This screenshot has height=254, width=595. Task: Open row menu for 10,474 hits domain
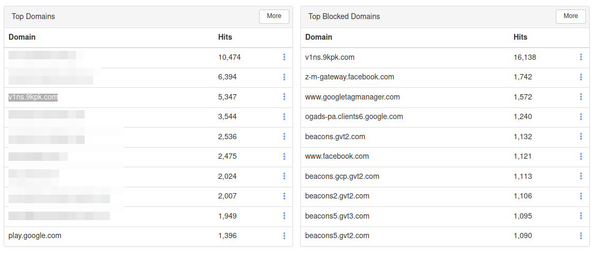point(284,57)
